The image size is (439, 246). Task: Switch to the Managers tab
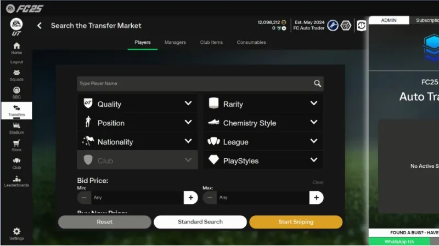(x=175, y=43)
